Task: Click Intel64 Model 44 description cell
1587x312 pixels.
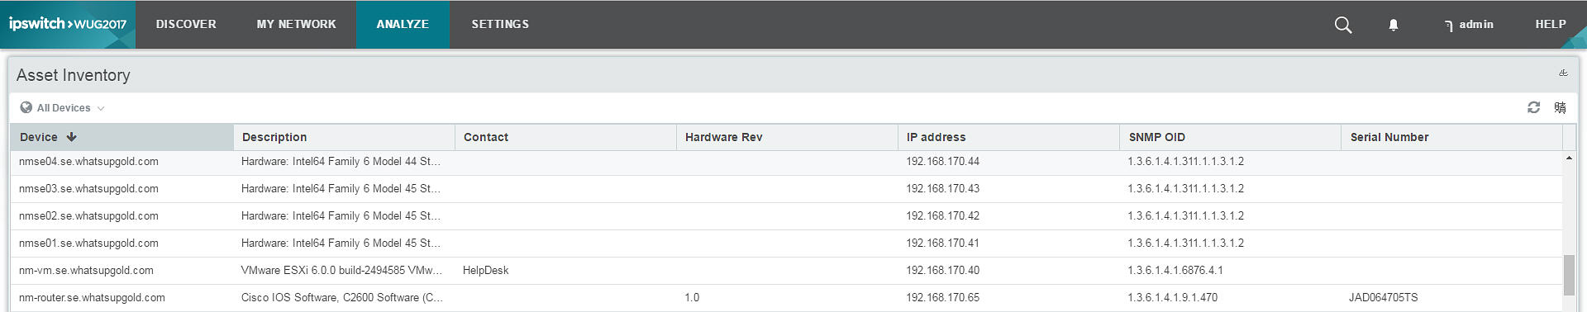Action: [x=341, y=162]
